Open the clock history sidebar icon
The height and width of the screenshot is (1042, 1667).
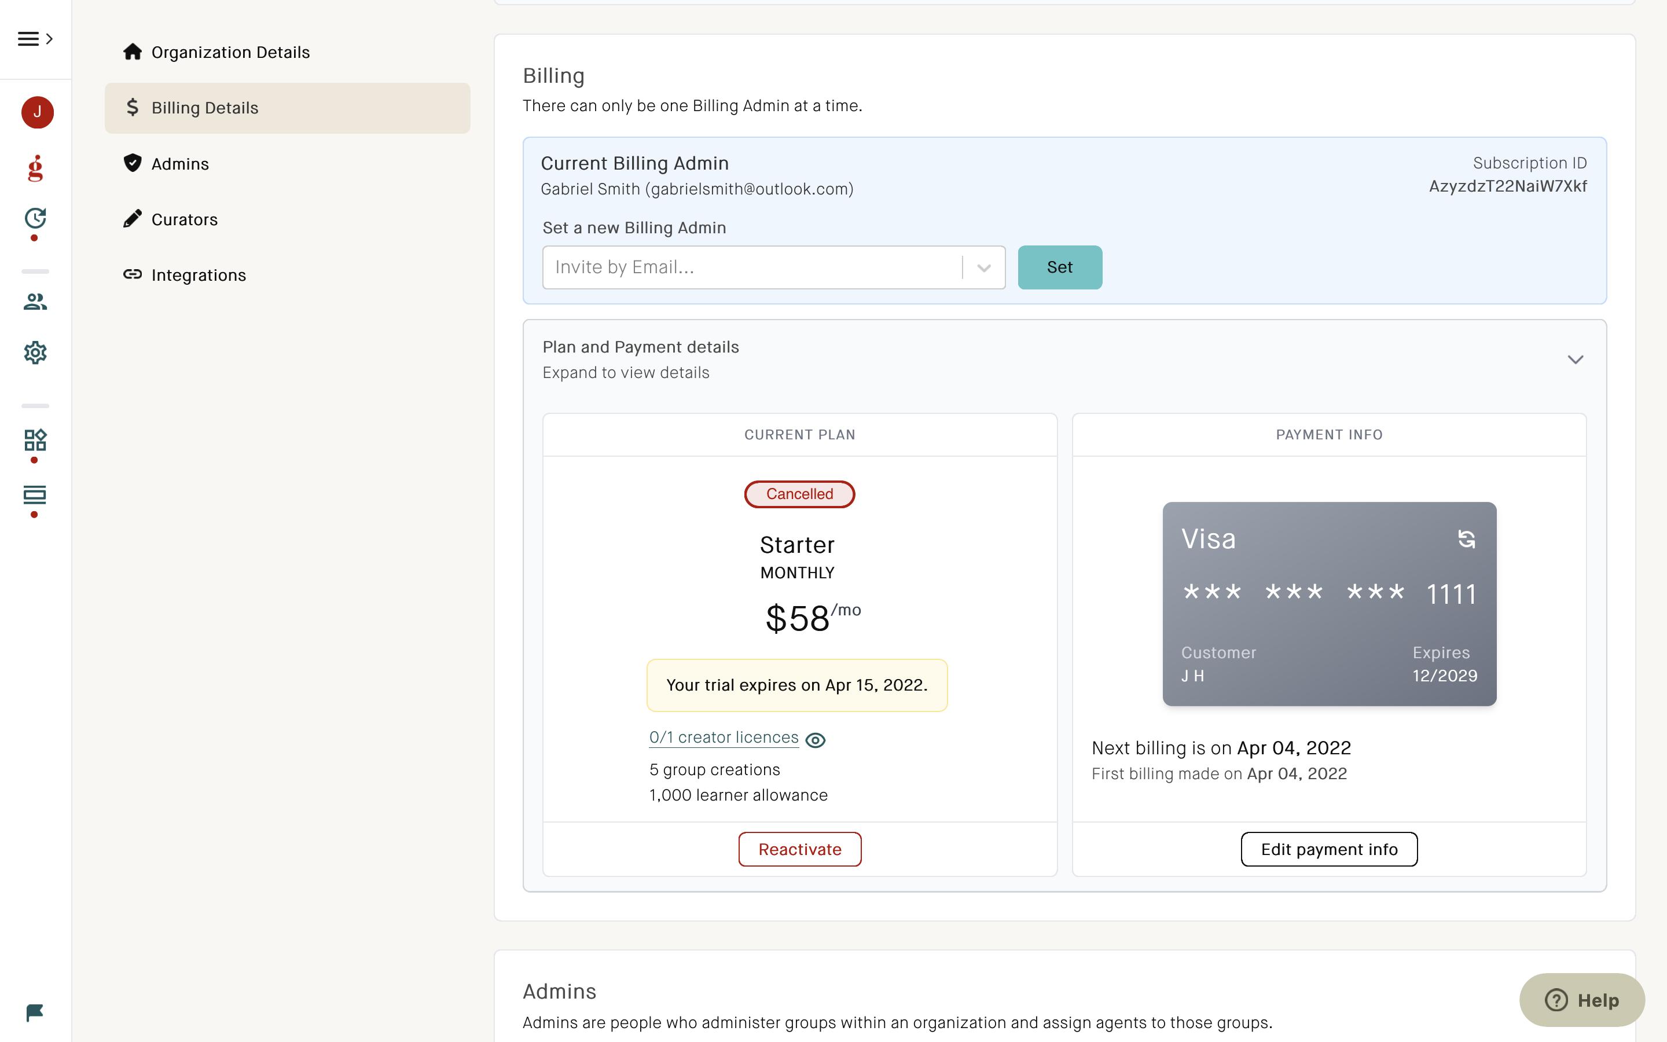[x=35, y=219]
